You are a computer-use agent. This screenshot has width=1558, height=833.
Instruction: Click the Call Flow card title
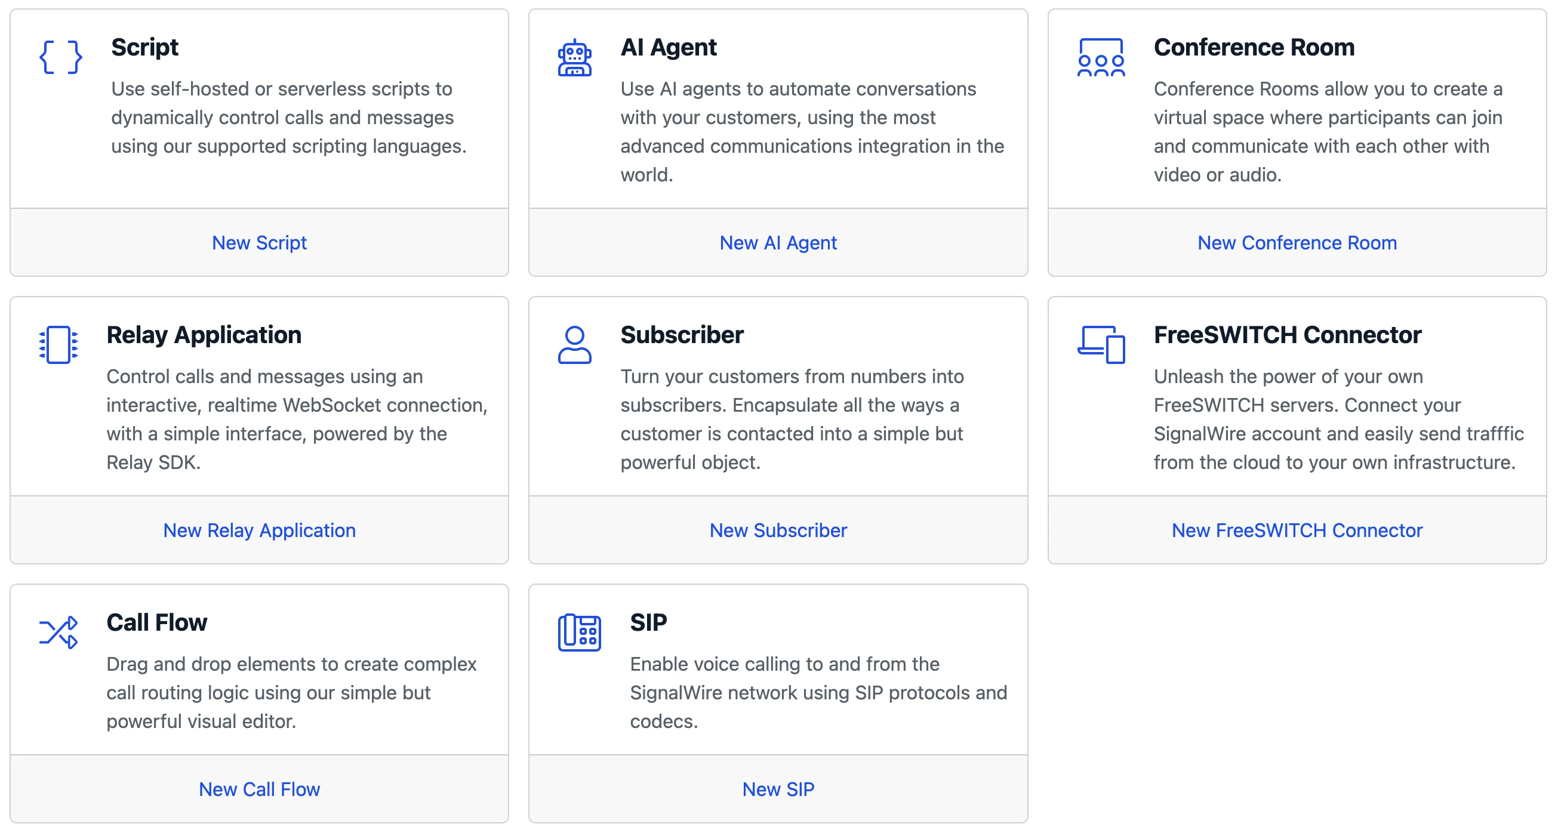click(x=156, y=622)
